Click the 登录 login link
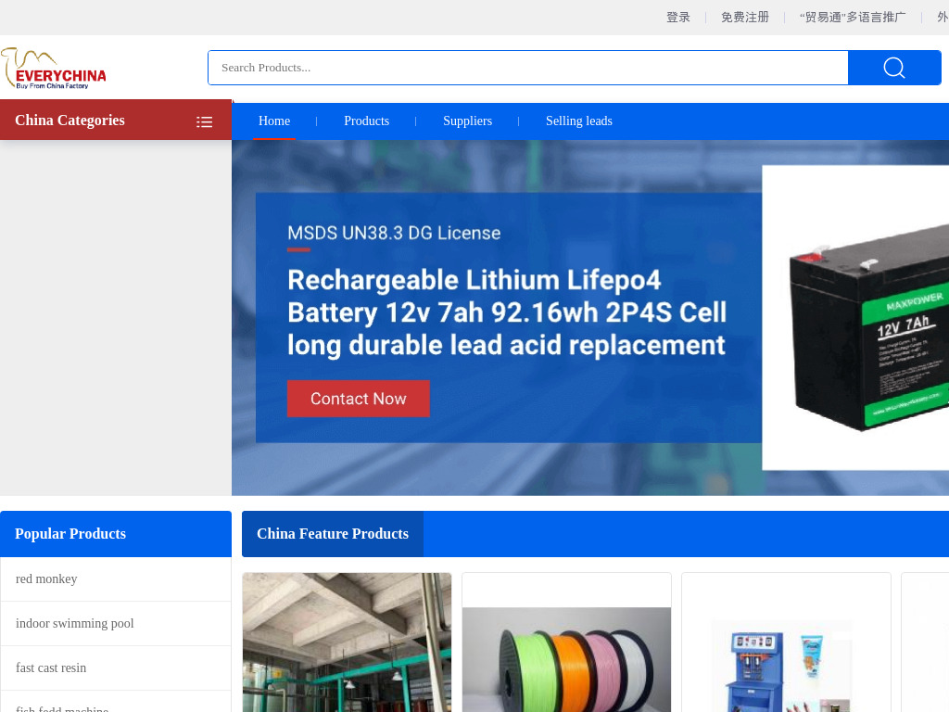949x712 pixels. 677,17
